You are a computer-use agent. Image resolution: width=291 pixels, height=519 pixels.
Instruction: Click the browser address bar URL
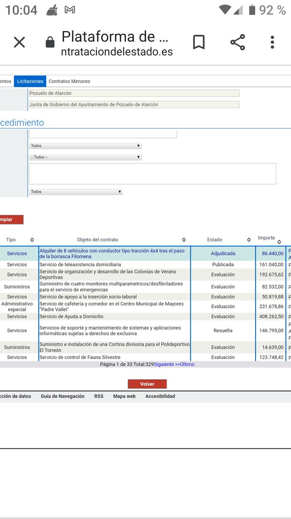117,52
